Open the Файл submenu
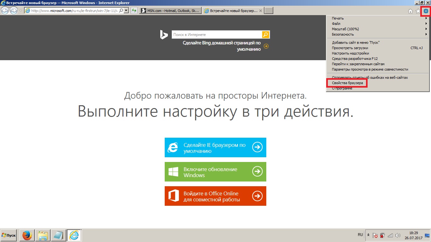This screenshot has height=242, width=431. [x=378, y=24]
